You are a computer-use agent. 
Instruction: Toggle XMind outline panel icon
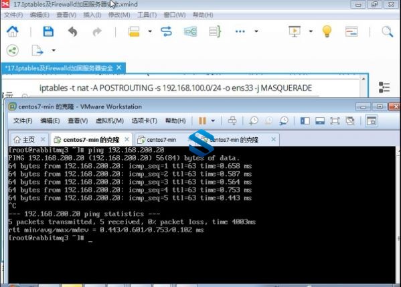tap(384, 88)
